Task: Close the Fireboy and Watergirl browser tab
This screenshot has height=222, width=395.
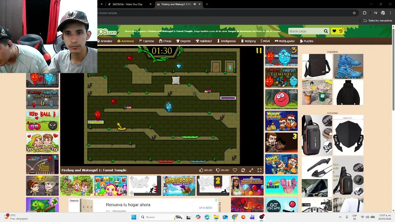Action: [199, 4]
